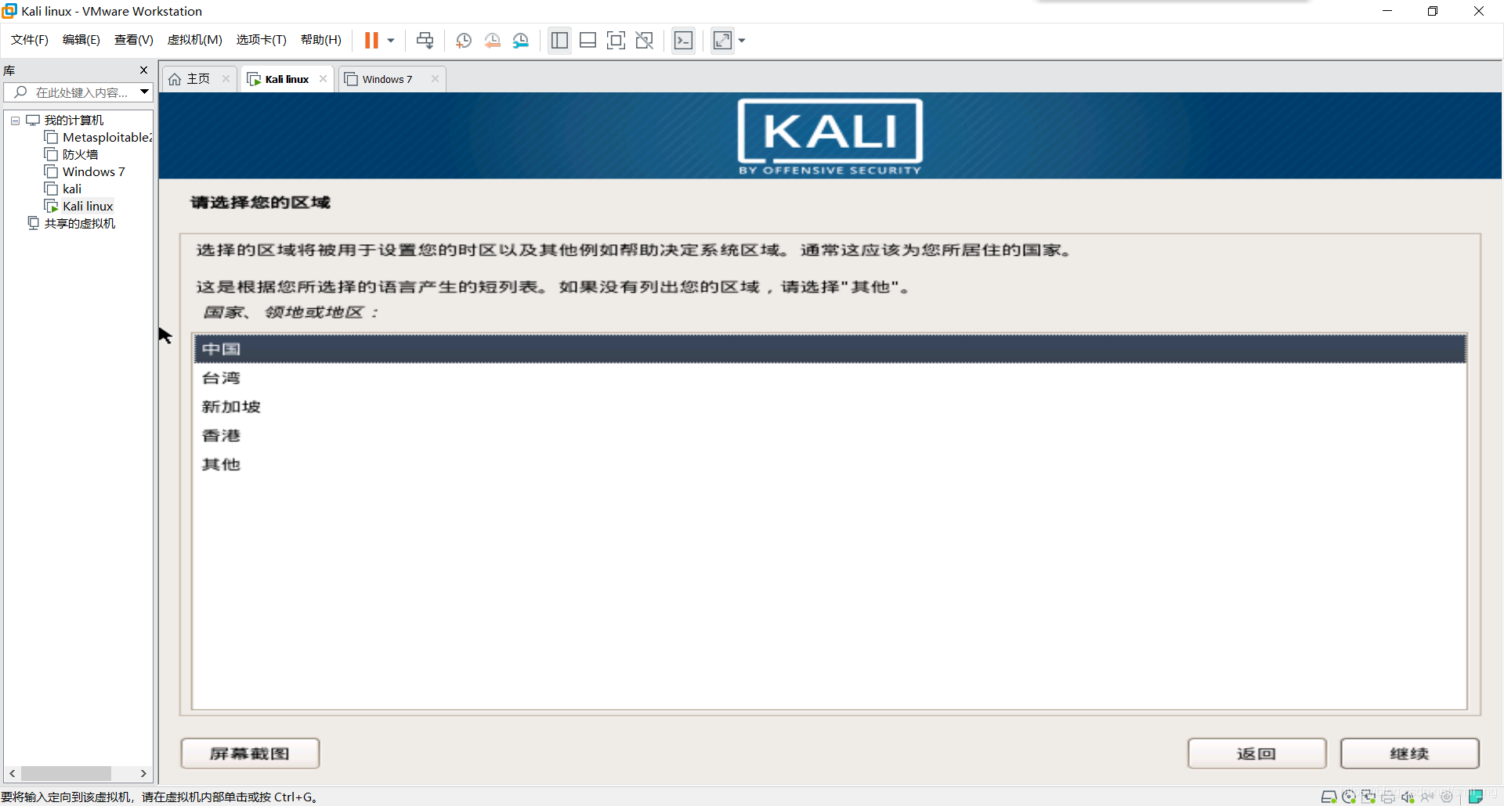Viewport: 1504px width, 806px height.
Task: Open the 虚拟机(M) menu
Action: 194,40
